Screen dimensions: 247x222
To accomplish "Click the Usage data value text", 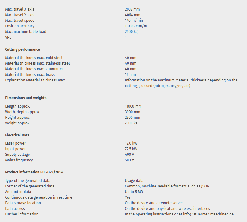I will [x=134, y=181].
